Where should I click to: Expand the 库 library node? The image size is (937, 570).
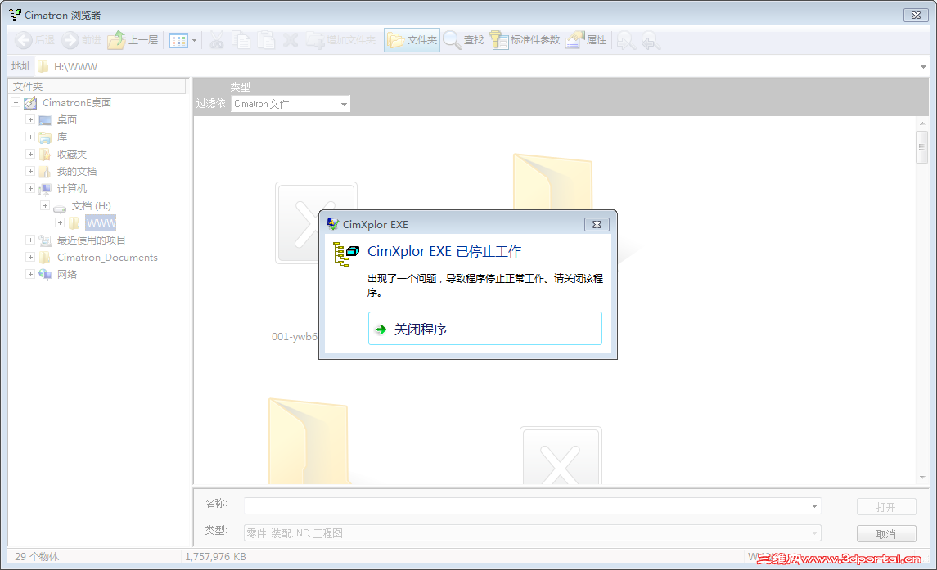coord(30,137)
